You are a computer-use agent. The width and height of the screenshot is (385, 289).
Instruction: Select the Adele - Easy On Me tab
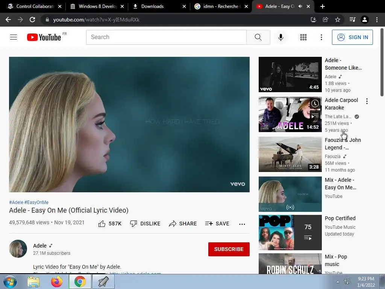279,6
